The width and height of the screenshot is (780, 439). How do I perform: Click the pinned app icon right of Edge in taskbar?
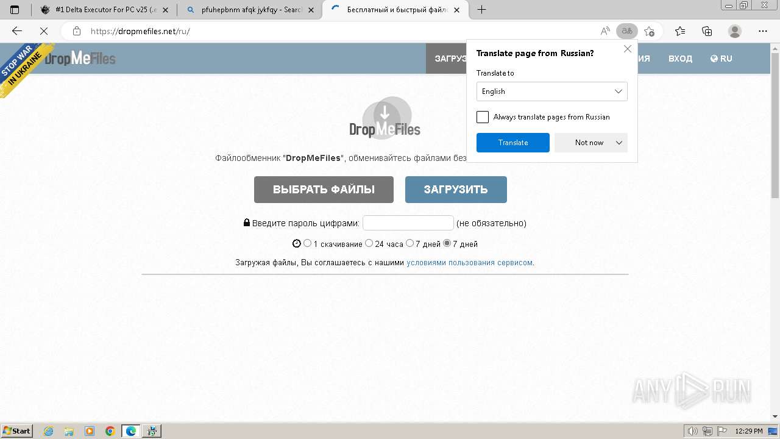tap(152, 431)
